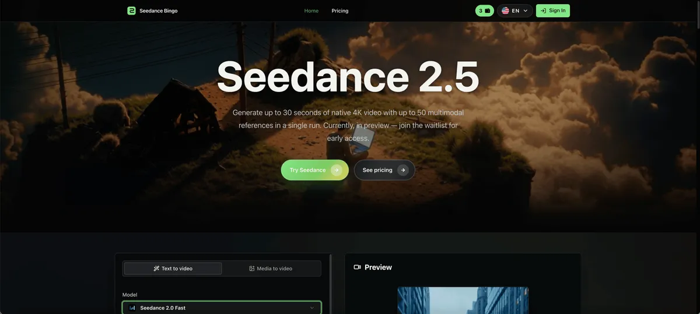
Task: Click the chevron on the Model selector
Action: [x=312, y=308]
